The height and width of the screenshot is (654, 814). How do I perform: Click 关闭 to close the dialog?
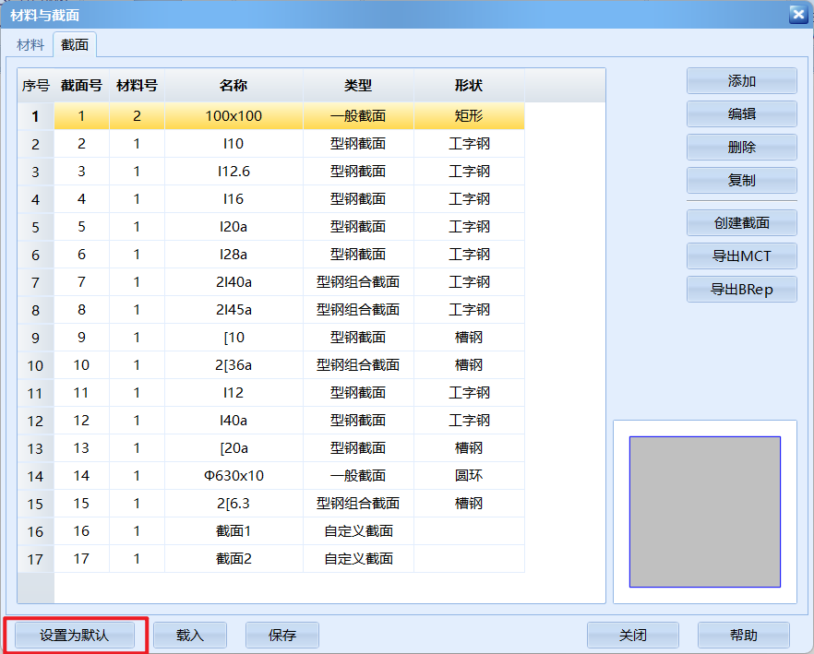coord(632,635)
